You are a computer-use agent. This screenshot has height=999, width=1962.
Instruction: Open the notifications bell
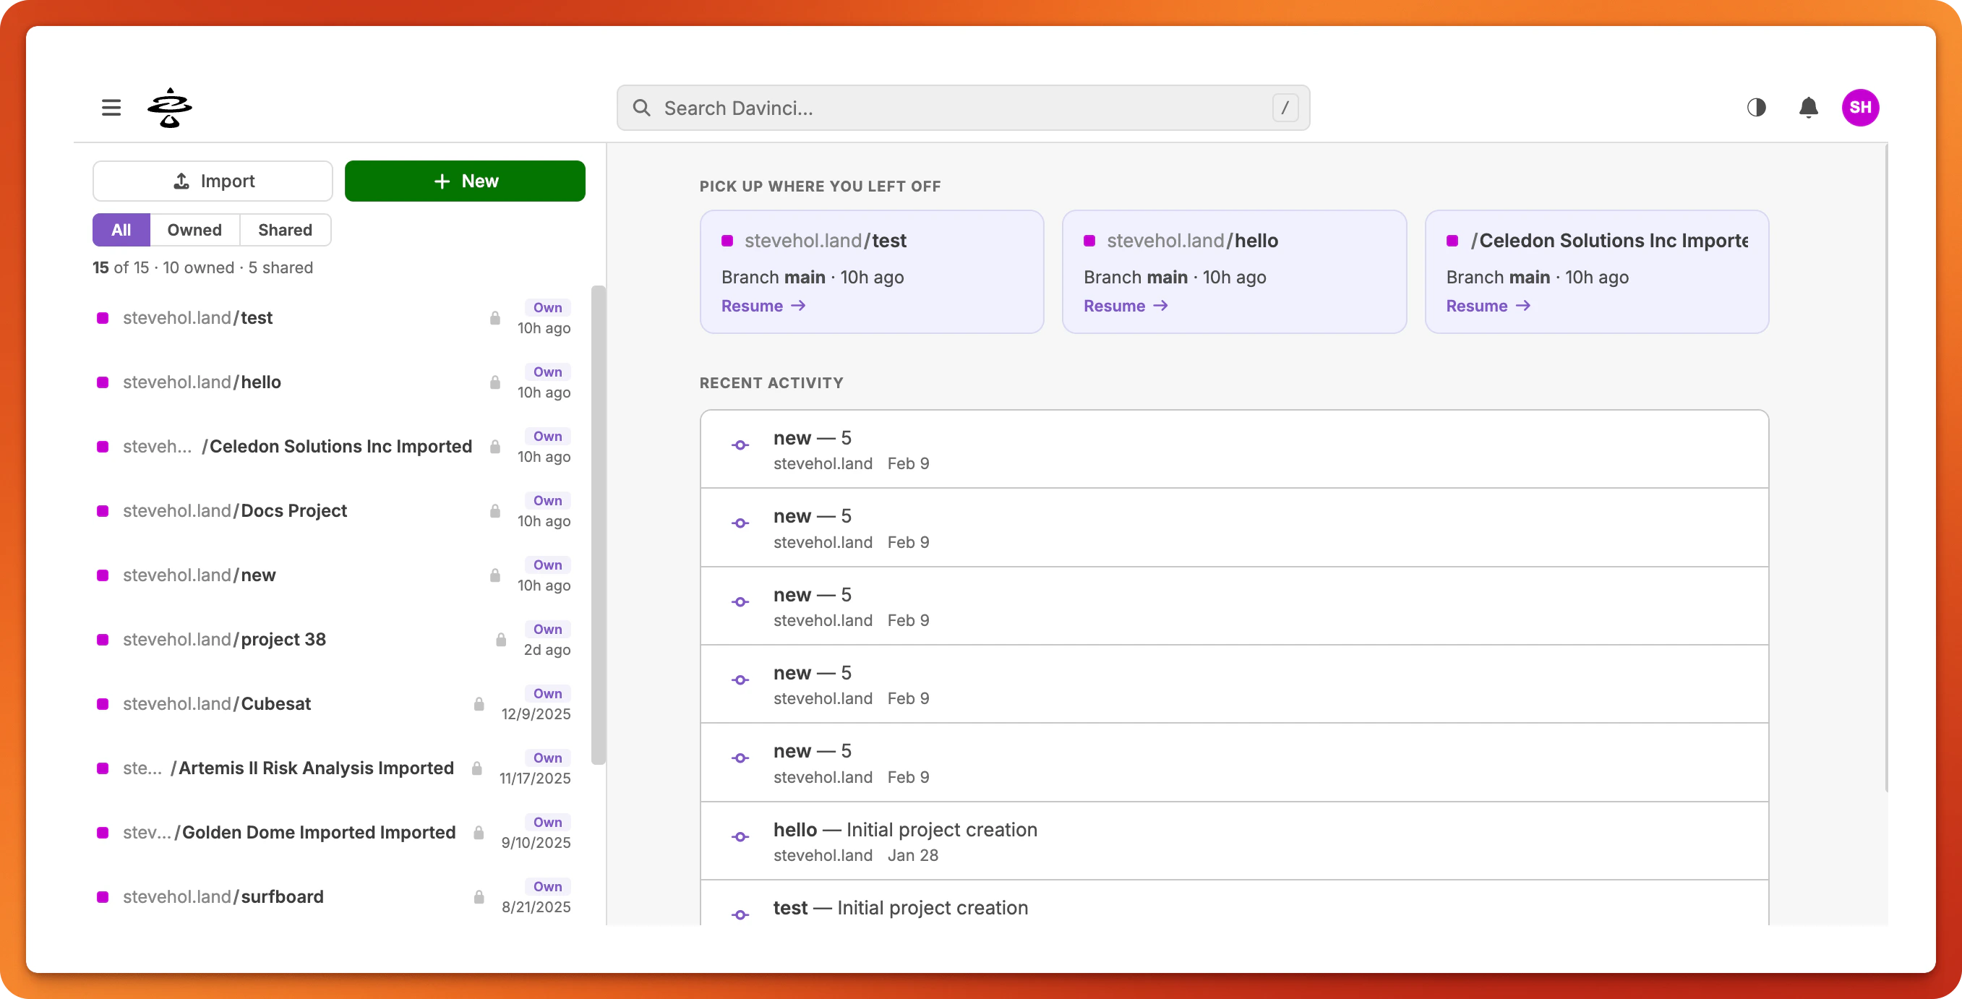click(x=1808, y=108)
